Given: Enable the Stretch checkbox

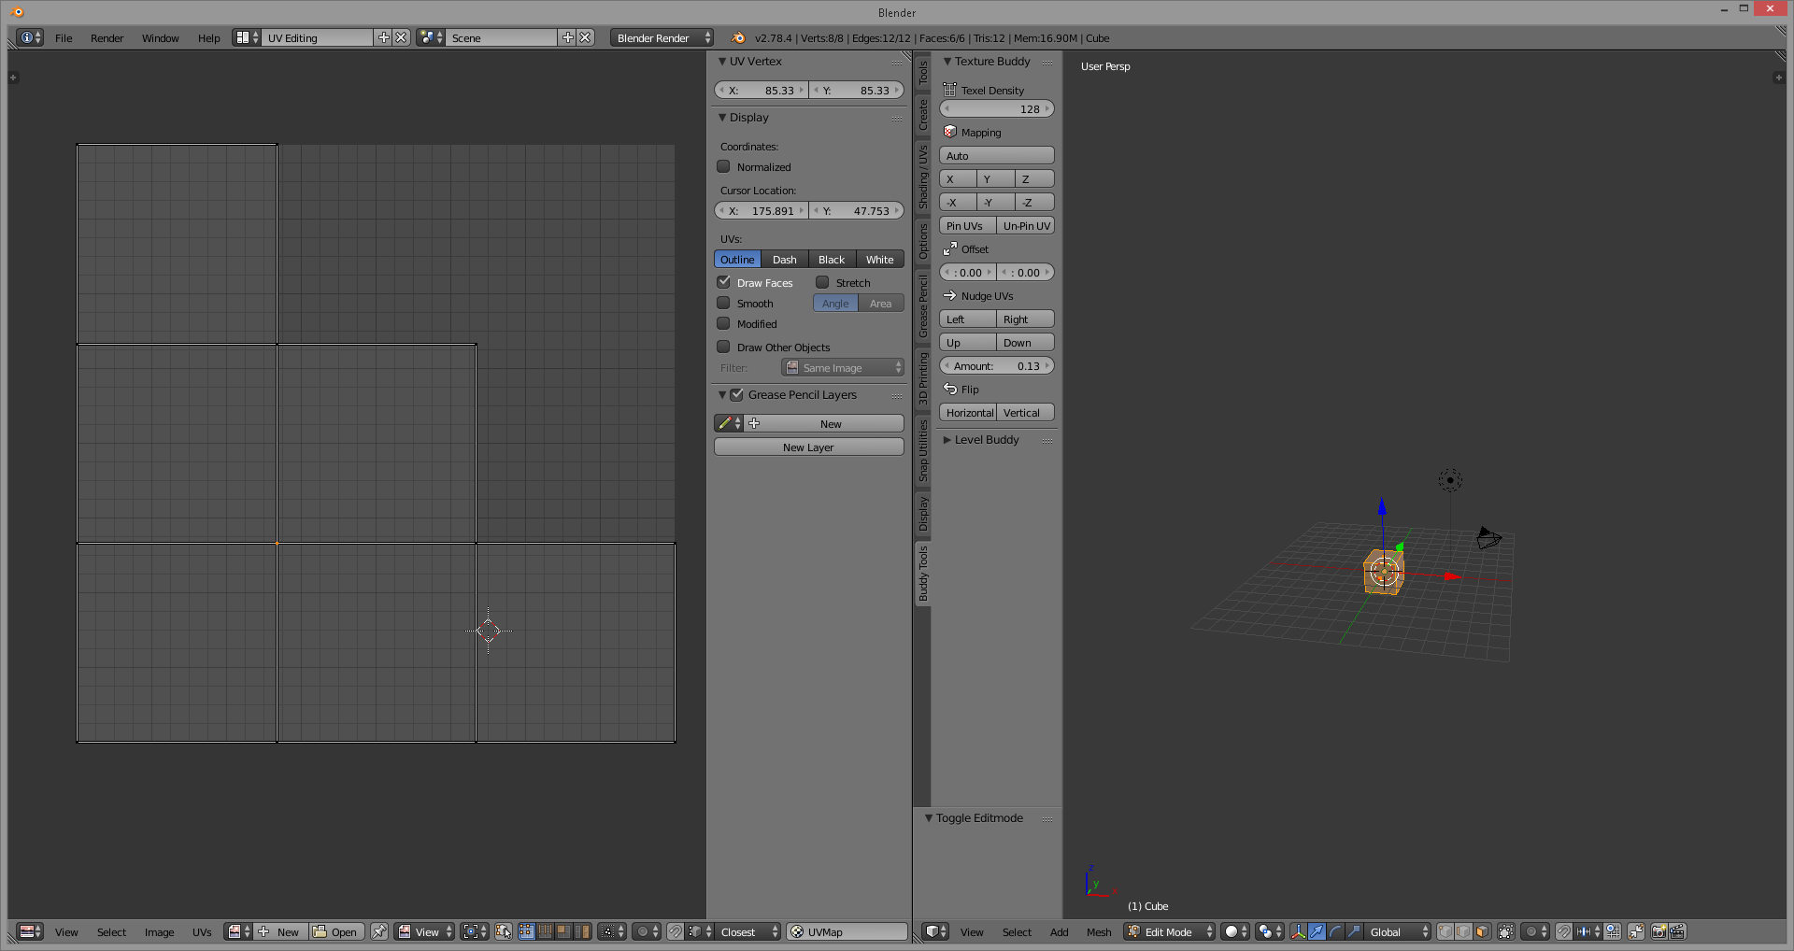Looking at the screenshot, I should [822, 282].
